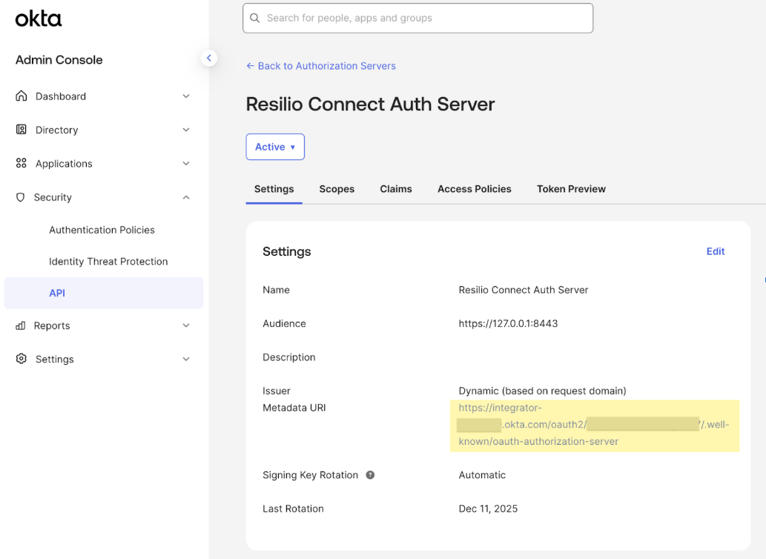This screenshot has width=766, height=559.
Task: Switch to the Claims tab
Action: click(396, 189)
